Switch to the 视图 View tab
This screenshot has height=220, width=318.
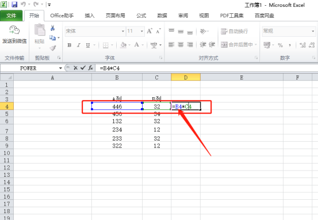point(204,16)
